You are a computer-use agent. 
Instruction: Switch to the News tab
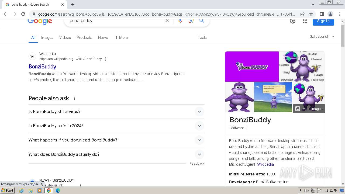tap(103, 37)
